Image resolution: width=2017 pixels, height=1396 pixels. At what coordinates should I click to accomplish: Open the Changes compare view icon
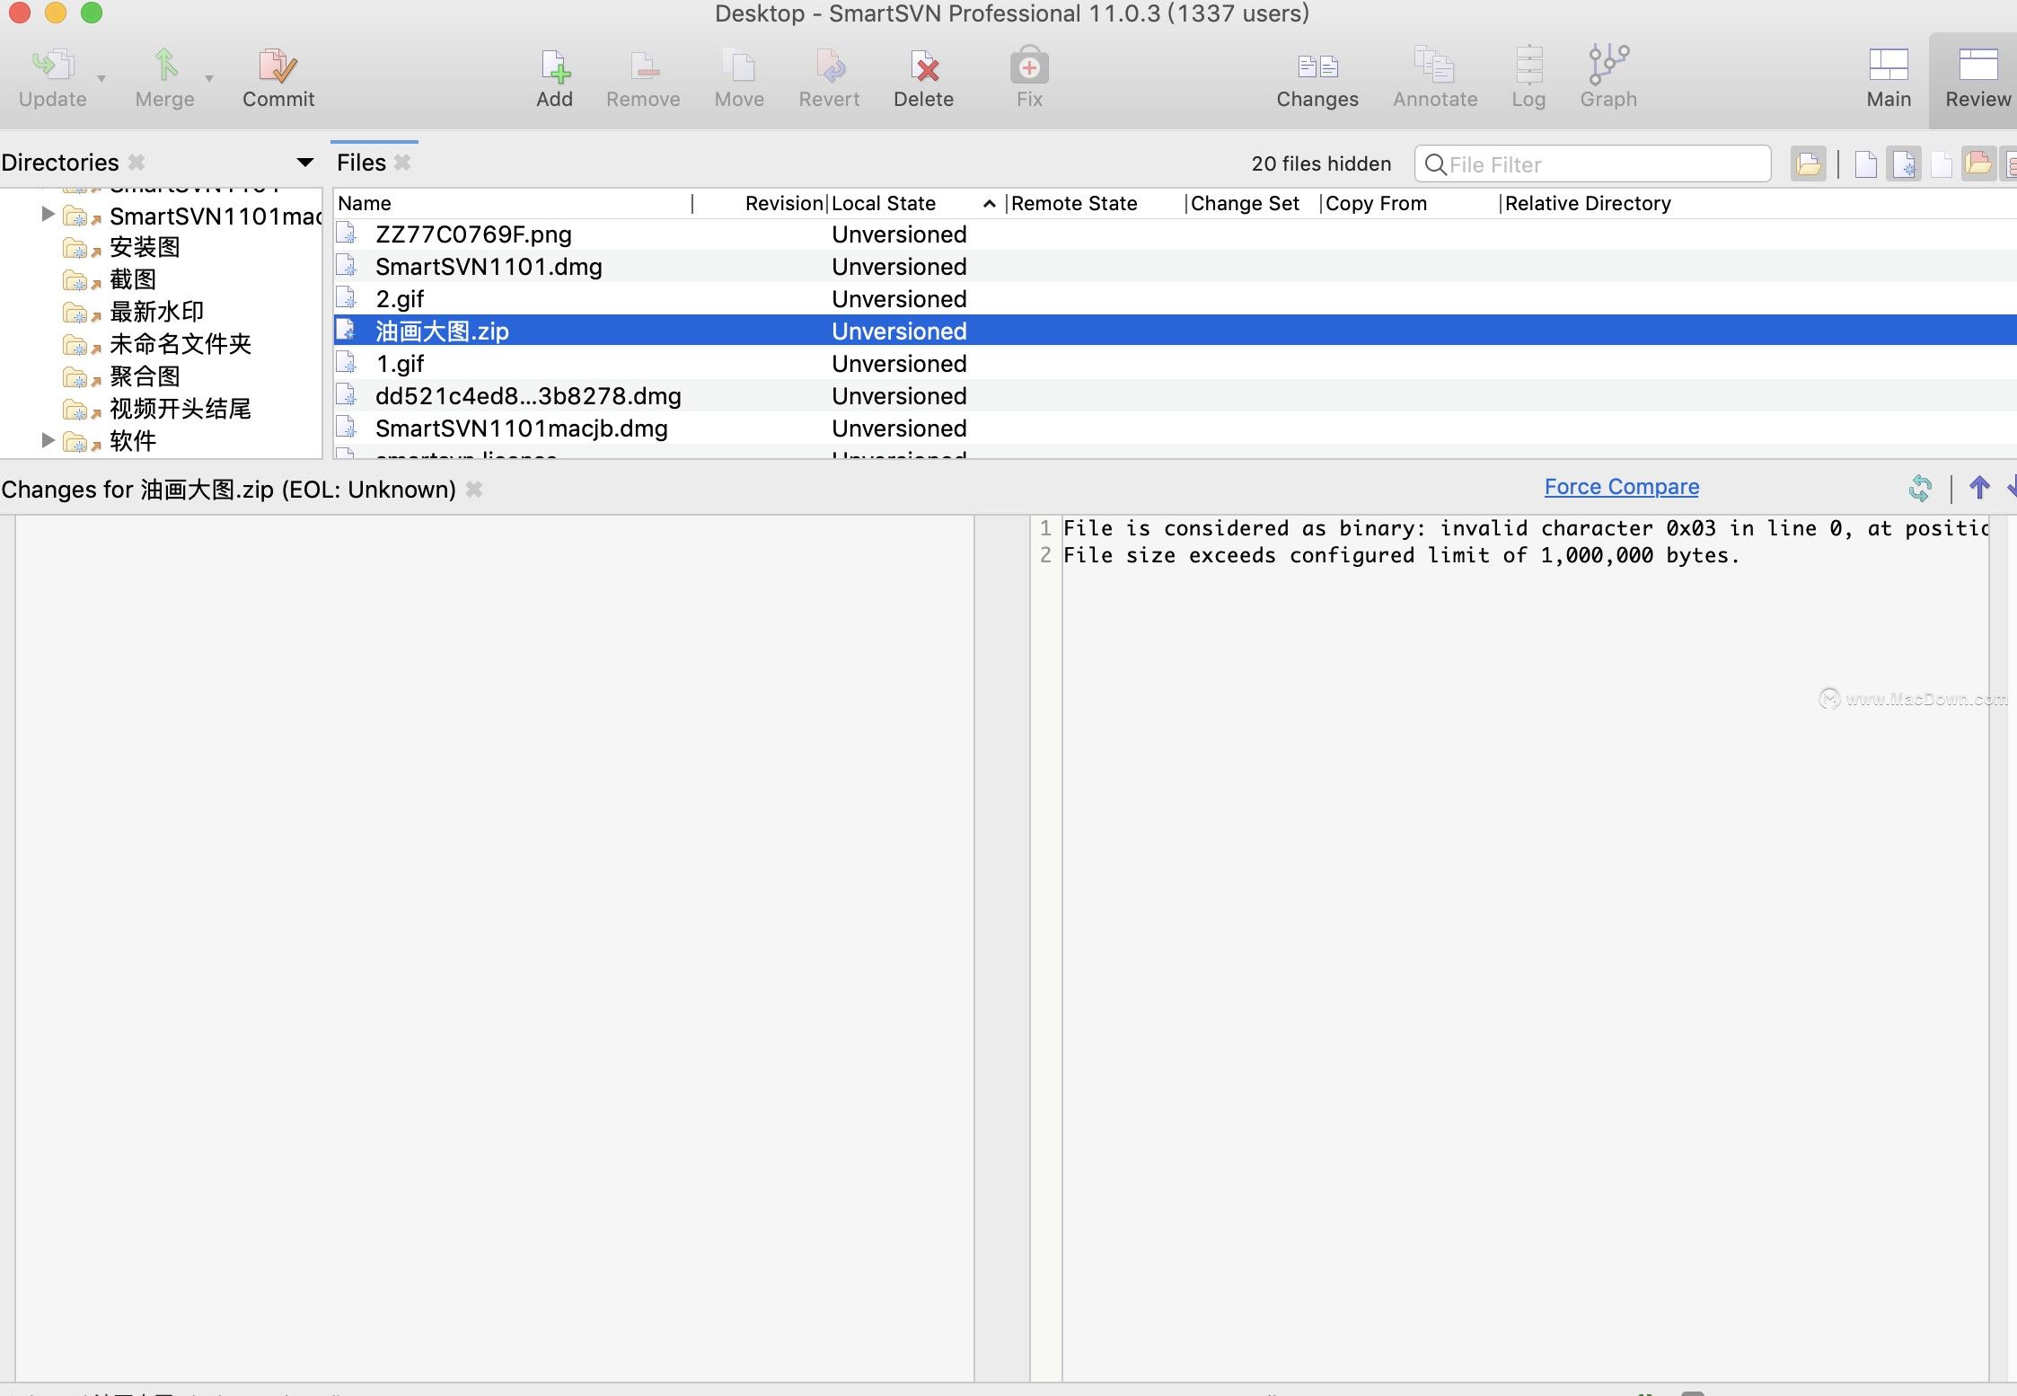pos(1317,66)
